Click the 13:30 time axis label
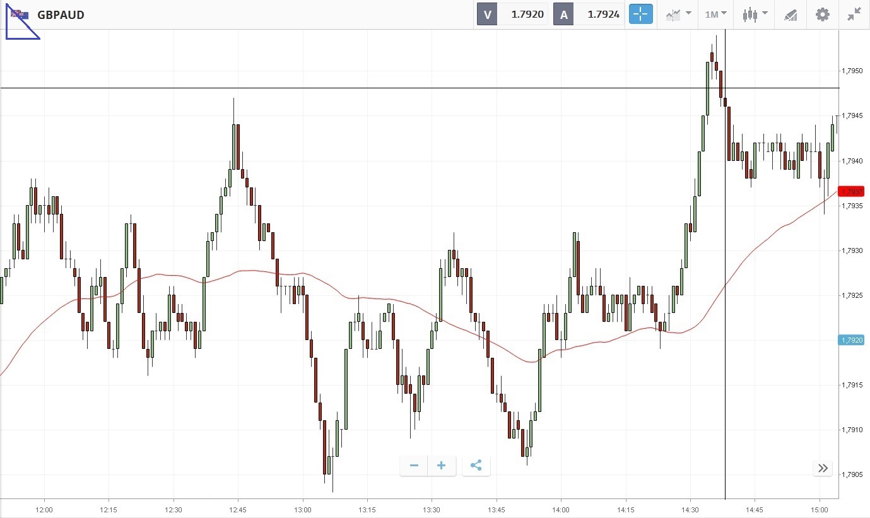The height and width of the screenshot is (518, 870). [432, 509]
